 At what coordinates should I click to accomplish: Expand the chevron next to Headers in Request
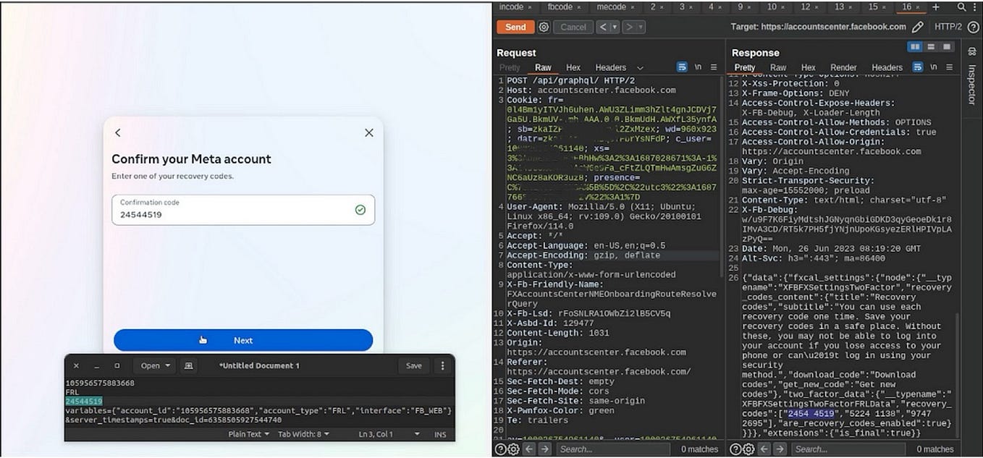[640, 67]
